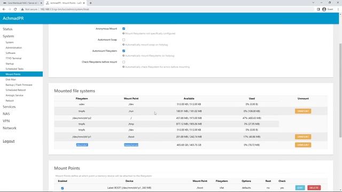The image size is (342, 192).
Task: Click the 457.88 MB / 973.00 MB cell
Action: click(x=189, y=118)
